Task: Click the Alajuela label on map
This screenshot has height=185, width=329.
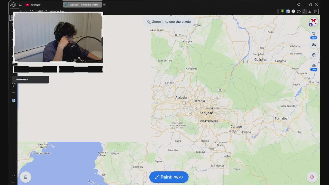Action: coord(181,97)
